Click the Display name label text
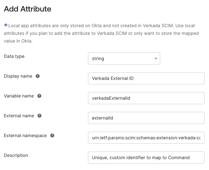The width and height of the screenshot is (209, 170). coord(18,76)
